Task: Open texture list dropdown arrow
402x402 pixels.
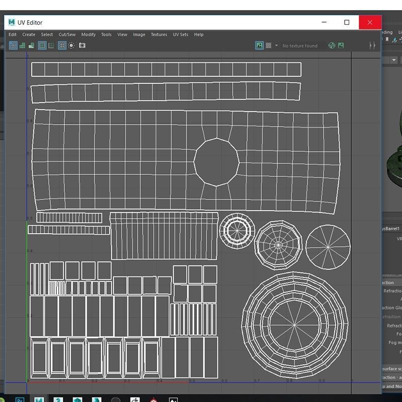Action: pos(276,45)
